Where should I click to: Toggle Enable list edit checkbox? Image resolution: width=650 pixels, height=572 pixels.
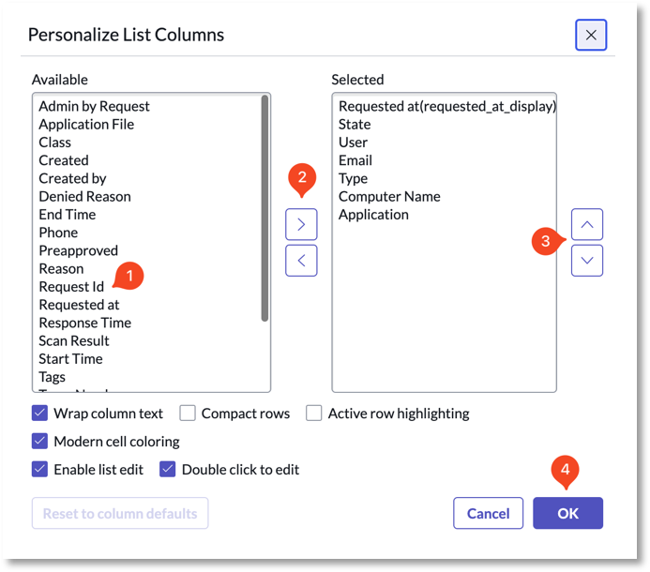pyautogui.click(x=39, y=469)
